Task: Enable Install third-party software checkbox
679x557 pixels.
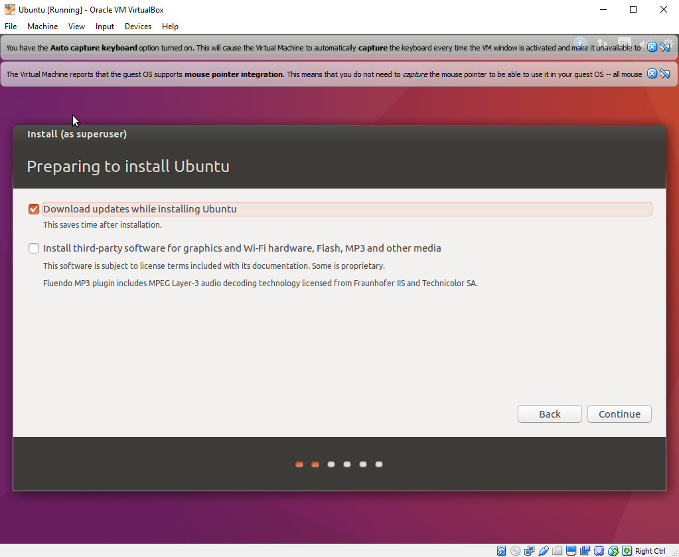Action: point(34,248)
